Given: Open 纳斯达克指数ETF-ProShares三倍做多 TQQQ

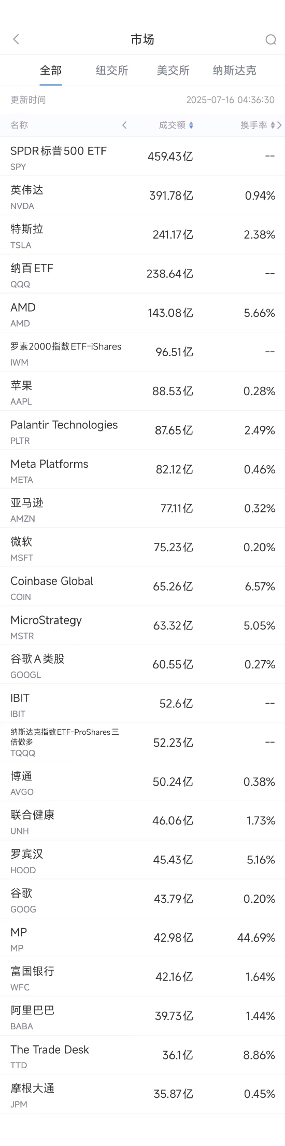Looking at the screenshot, I should pyautogui.click(x=142, y=743).
